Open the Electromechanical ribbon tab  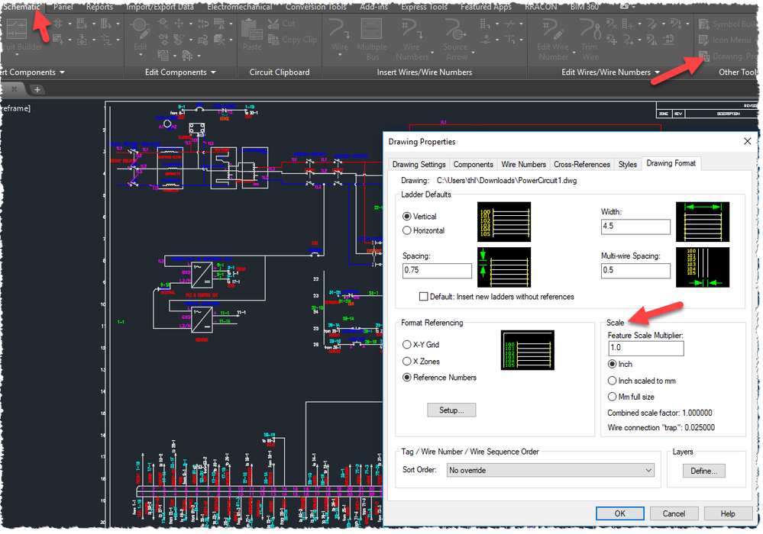point(239,7)
